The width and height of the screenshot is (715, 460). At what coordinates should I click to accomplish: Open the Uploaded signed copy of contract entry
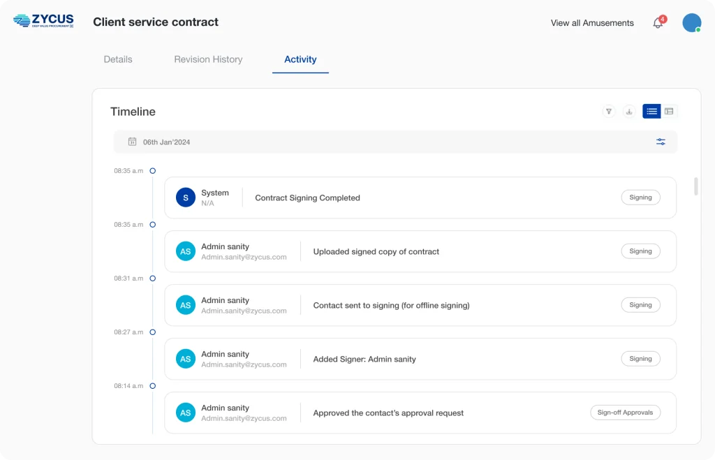point(376,251)
